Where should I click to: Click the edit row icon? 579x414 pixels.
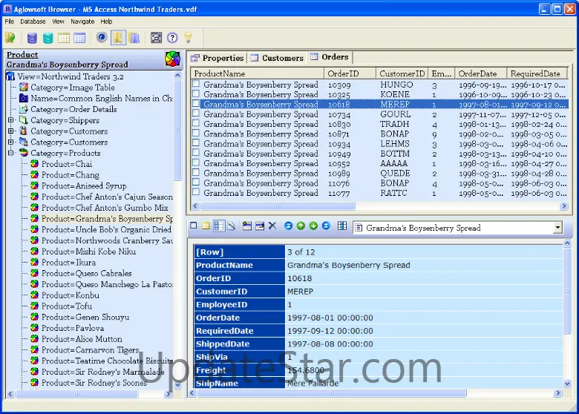tap(260, 226)
